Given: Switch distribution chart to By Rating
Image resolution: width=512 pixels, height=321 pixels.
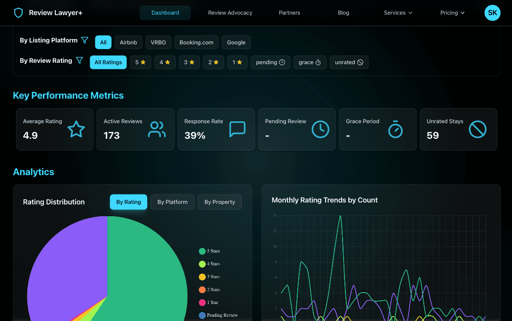Looking at the screenshot, I should [x=129, y=202].
